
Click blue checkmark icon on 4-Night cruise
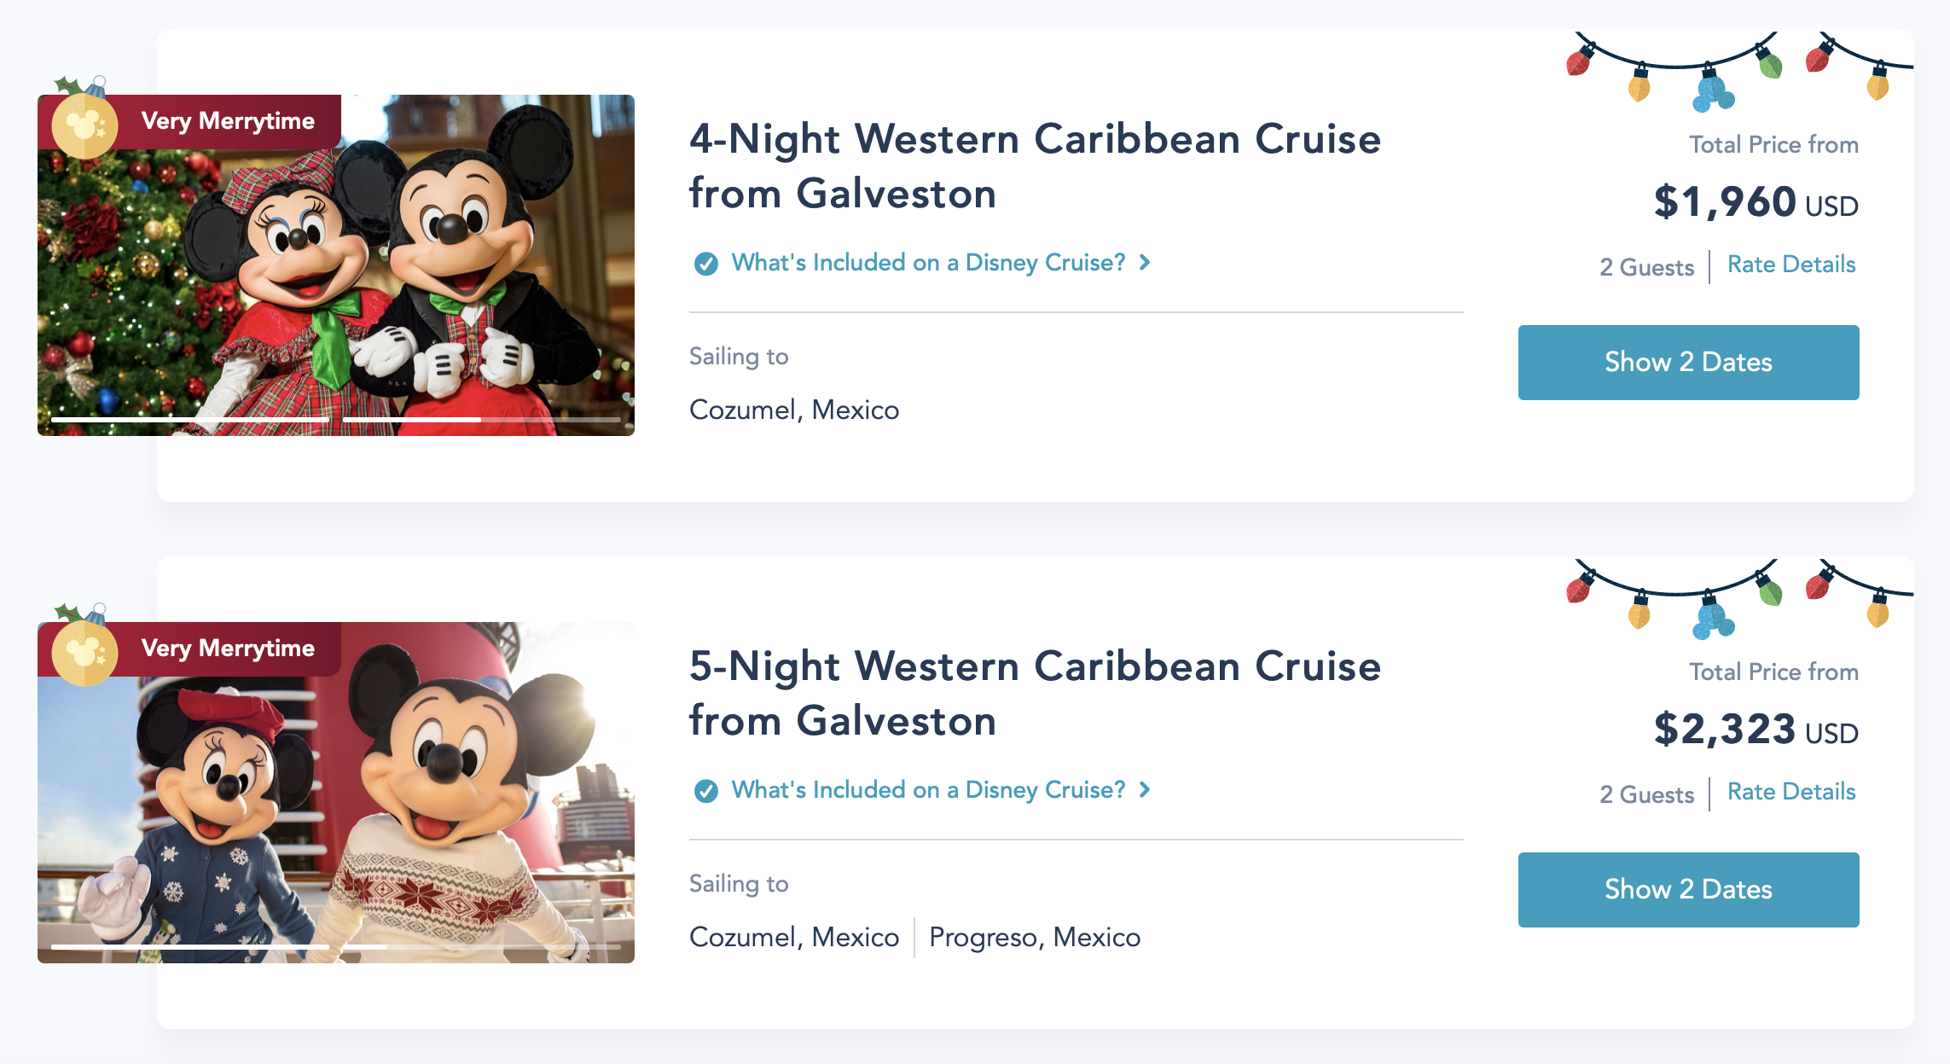coord(705,264)
